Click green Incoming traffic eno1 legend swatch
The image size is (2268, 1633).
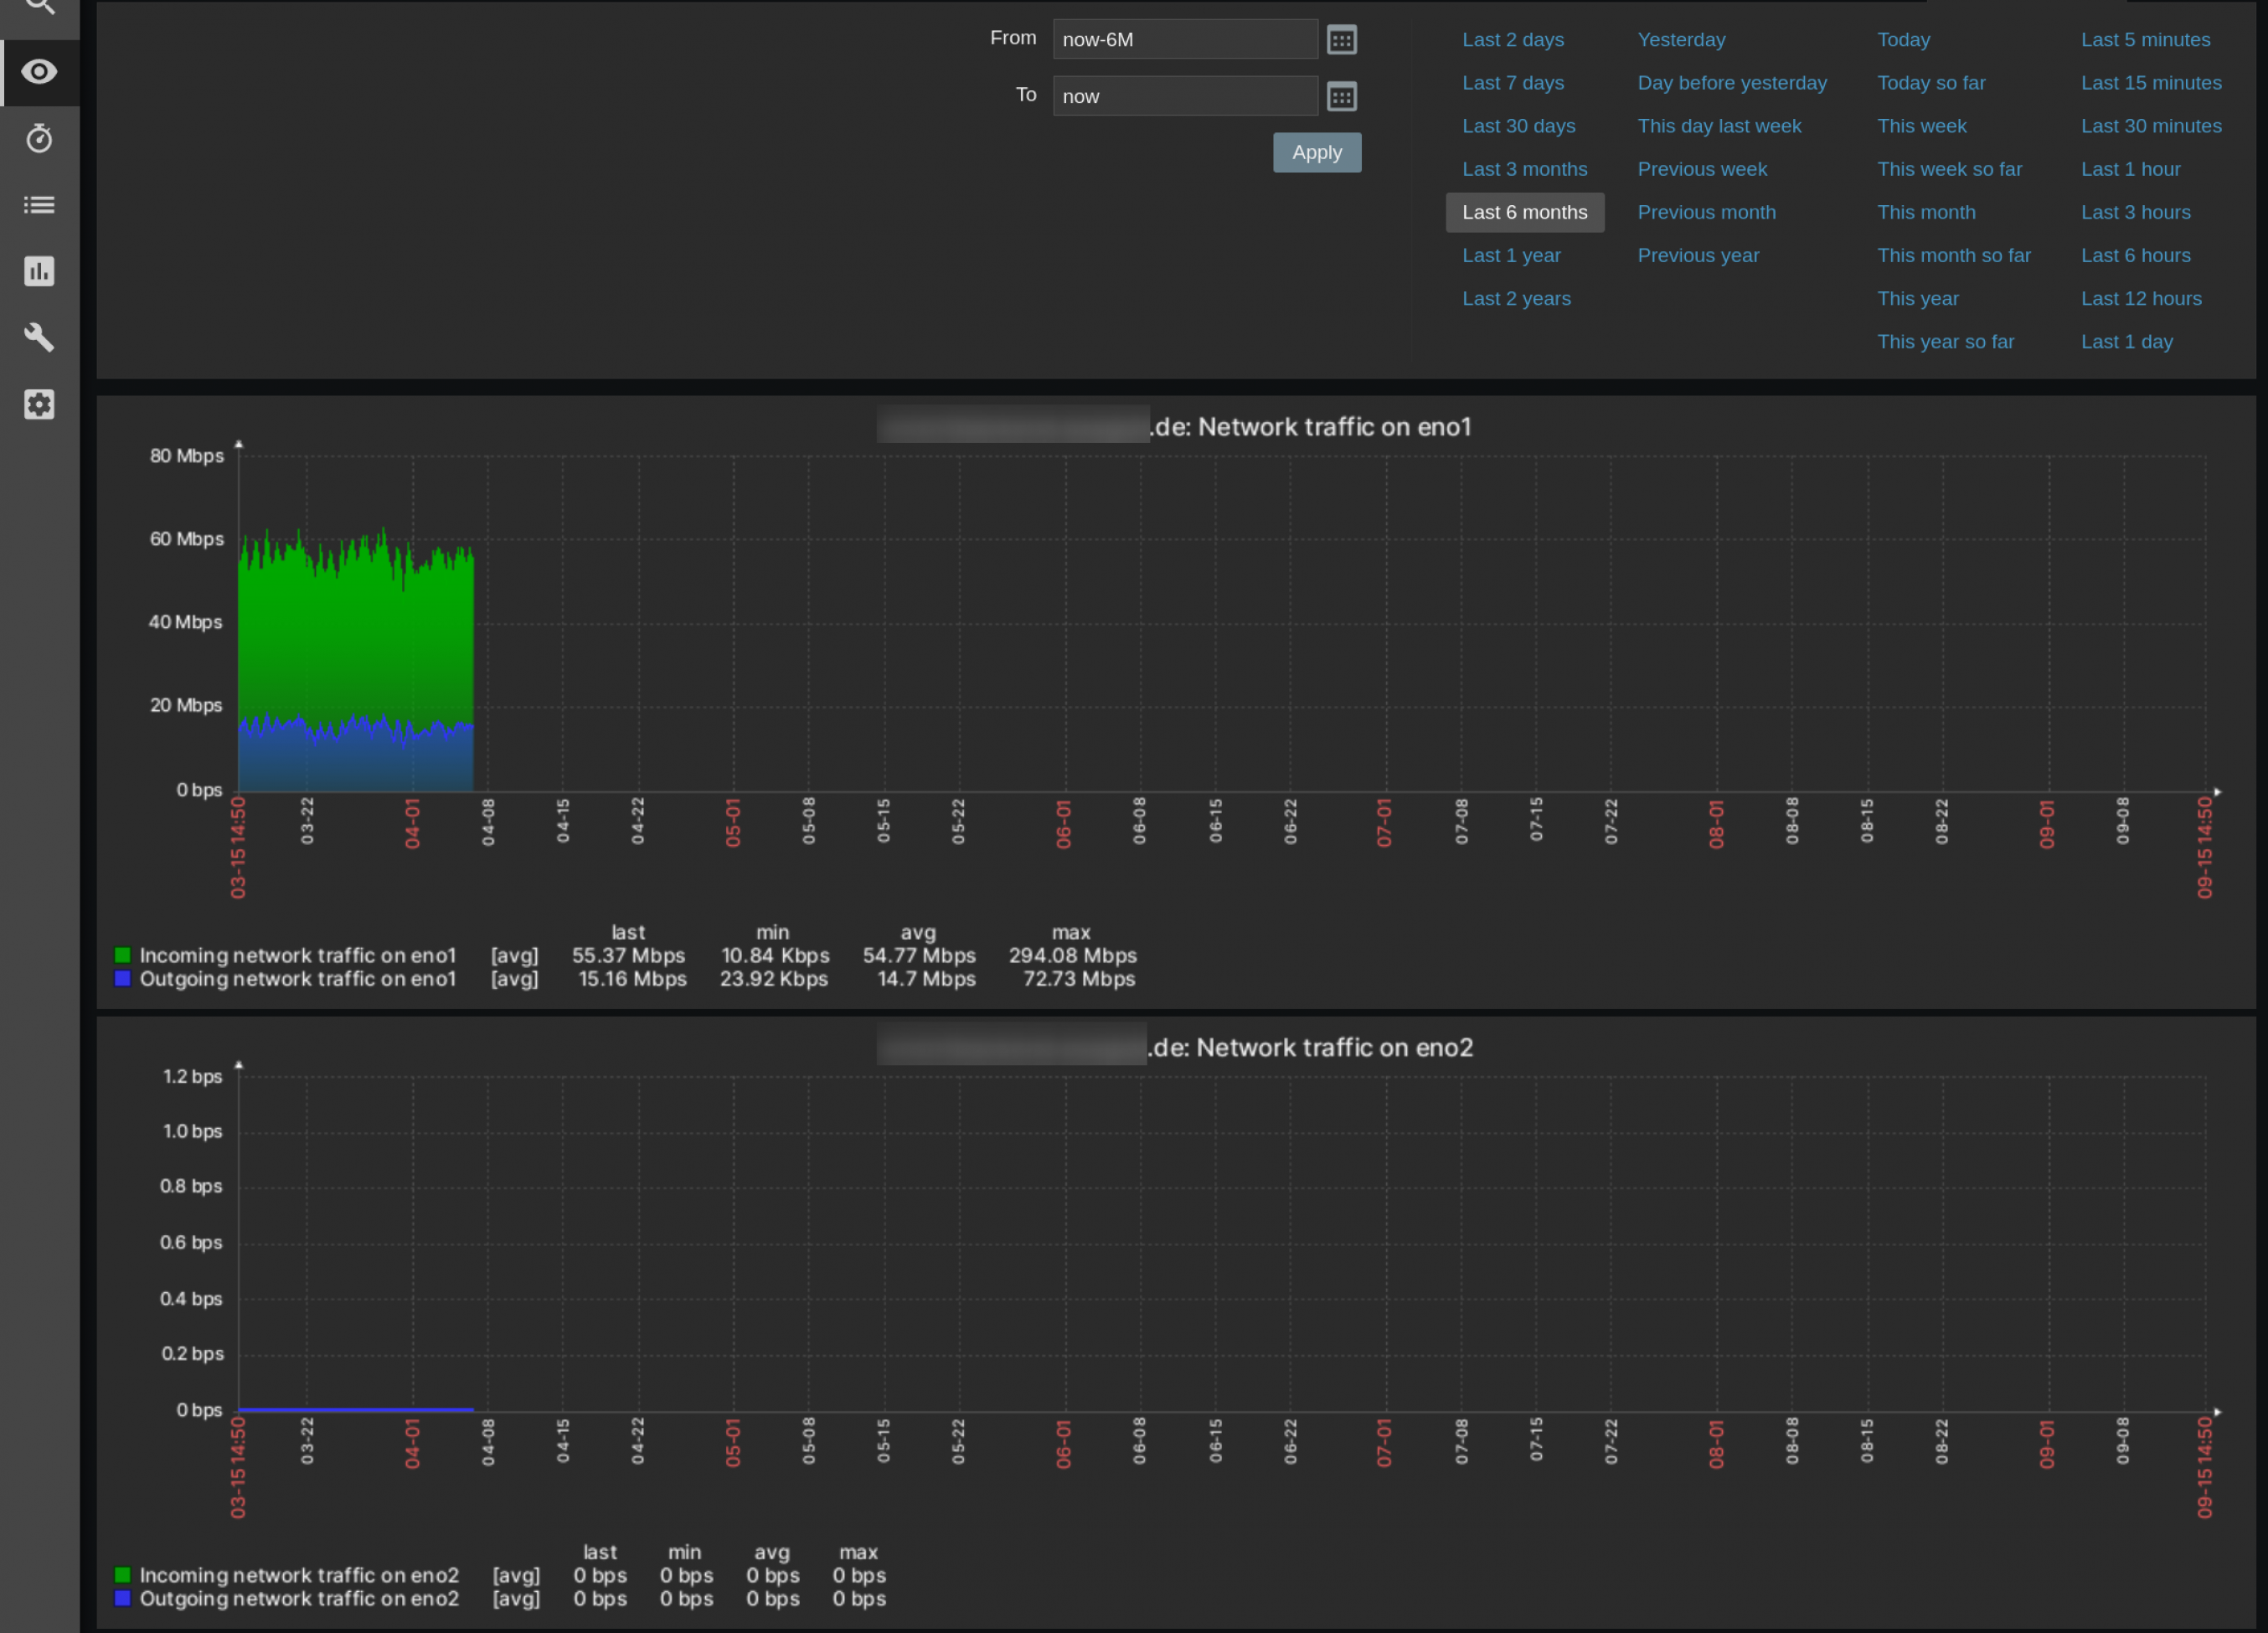pyautogui.click(x=123, y=955)
